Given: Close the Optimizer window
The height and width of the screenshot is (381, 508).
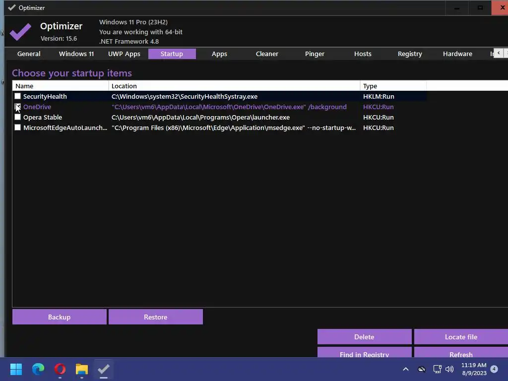Looking at the screenshot, I should coord(501,8).
